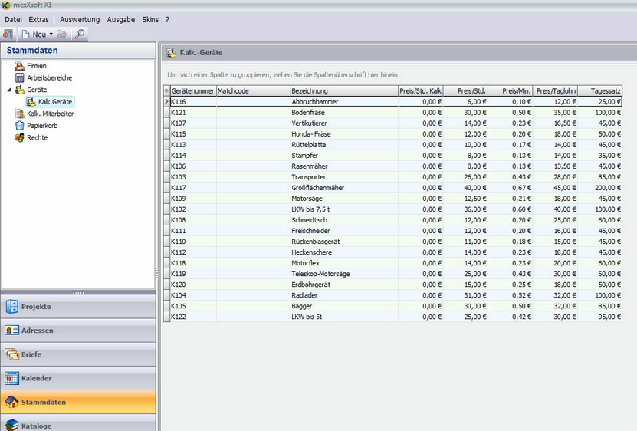Select Kalk. Mitarbeiter in the tree
Viewport: 637px width, 431px height.
tap(51, 114)
